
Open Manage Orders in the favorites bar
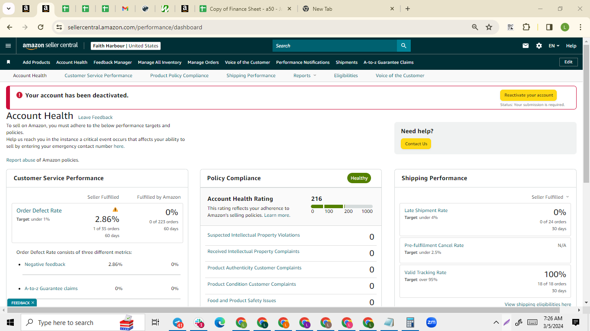point(203,62)
